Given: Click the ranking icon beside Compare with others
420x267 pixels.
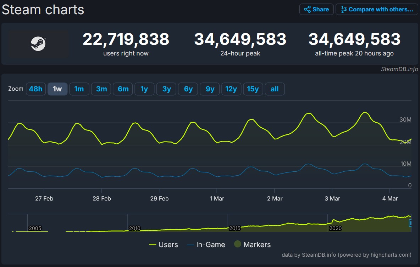Looking at the screenshot, I should [x=344, y=9].
